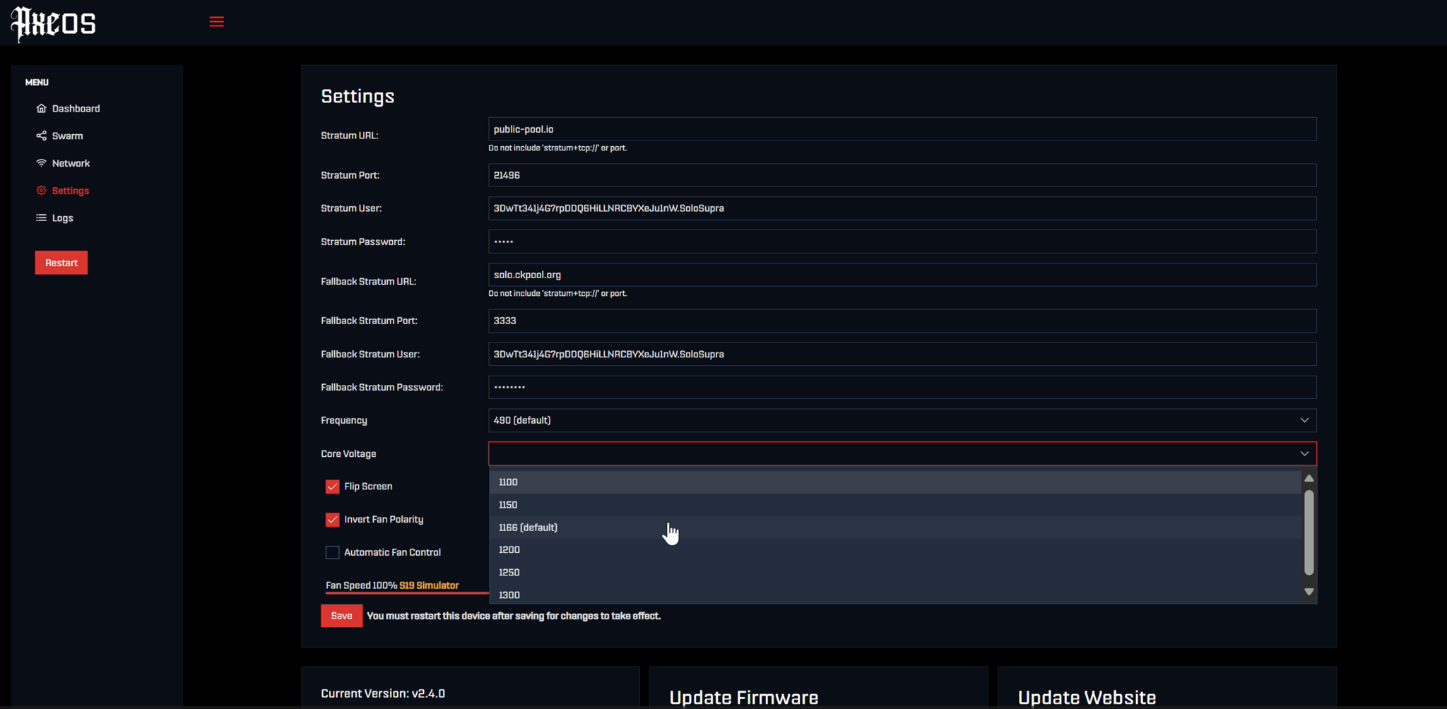Screen dimensions: 1447x709
Task: Select the Dashboard home icon
Action: 42,108
